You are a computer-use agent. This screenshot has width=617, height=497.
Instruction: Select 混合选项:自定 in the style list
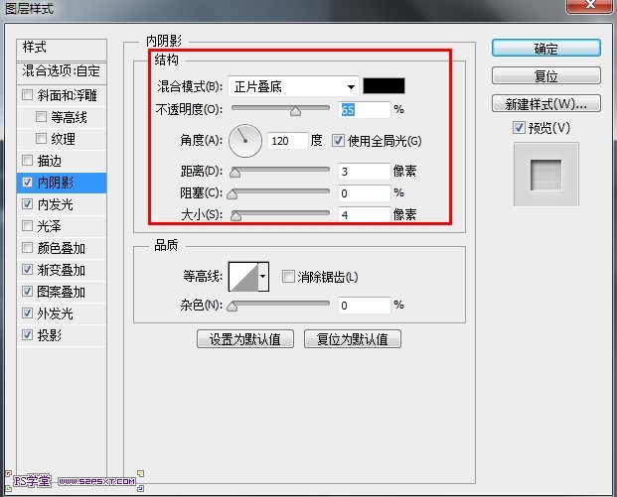coord(62,71)
